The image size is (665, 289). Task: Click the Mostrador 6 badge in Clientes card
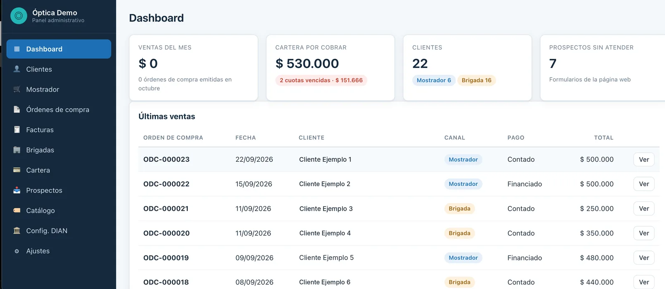434,80
